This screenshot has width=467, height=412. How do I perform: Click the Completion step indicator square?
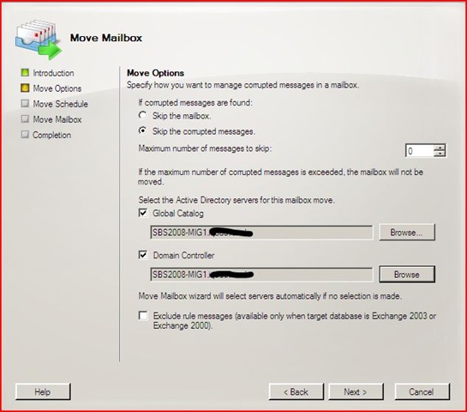tap(25, 135)
